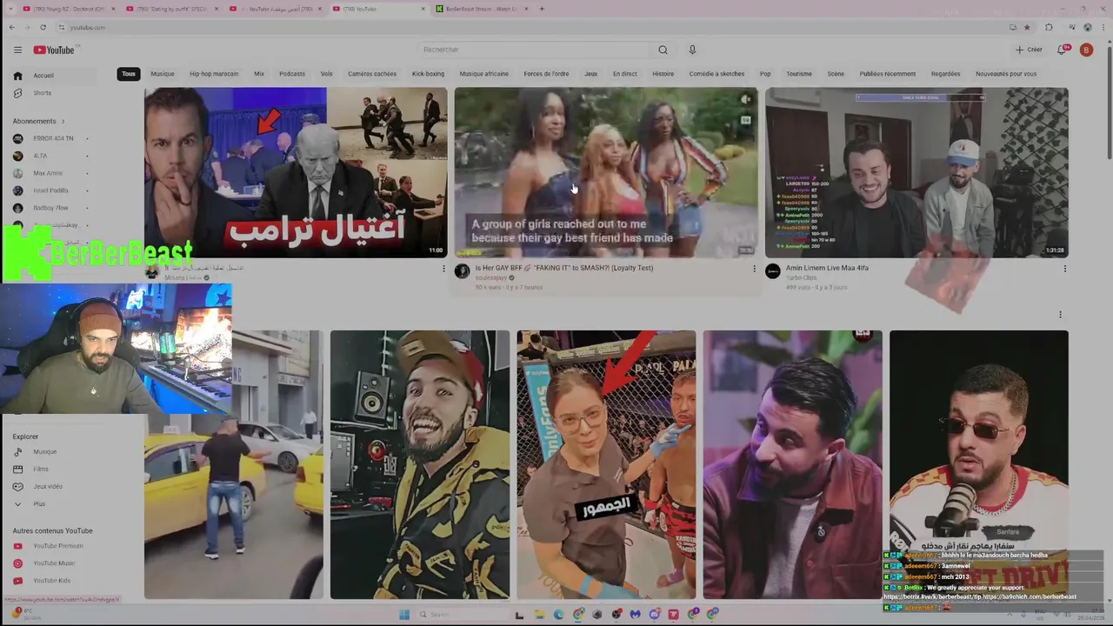The image size is (1113, 626).
Task: Select the Nouveautés pour vous filter chip
Action: click(x=1006, y=74)
